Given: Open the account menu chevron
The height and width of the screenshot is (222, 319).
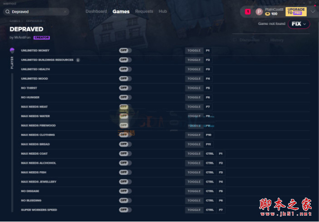Looking at the screenshot, I should point(313,12).
